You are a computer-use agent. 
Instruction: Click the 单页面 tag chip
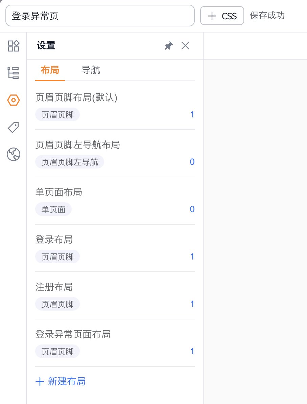coord(53,209)
